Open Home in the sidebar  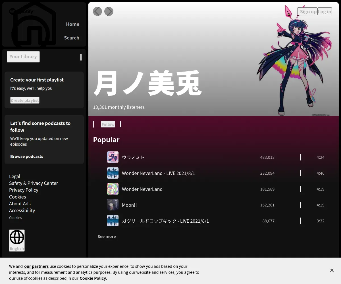tap(72, 24)
